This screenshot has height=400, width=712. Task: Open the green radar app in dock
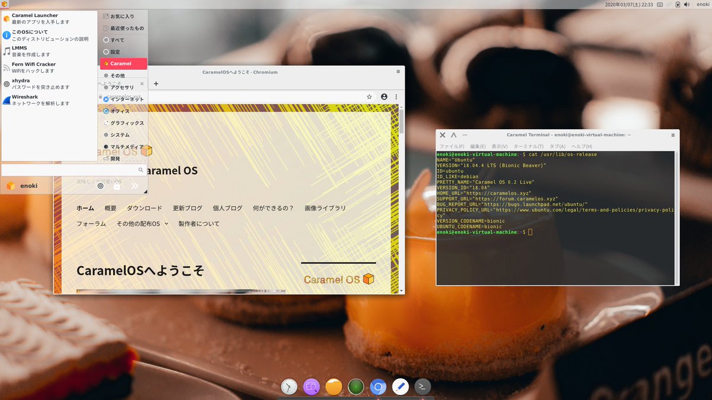click(x=356, y=387)
